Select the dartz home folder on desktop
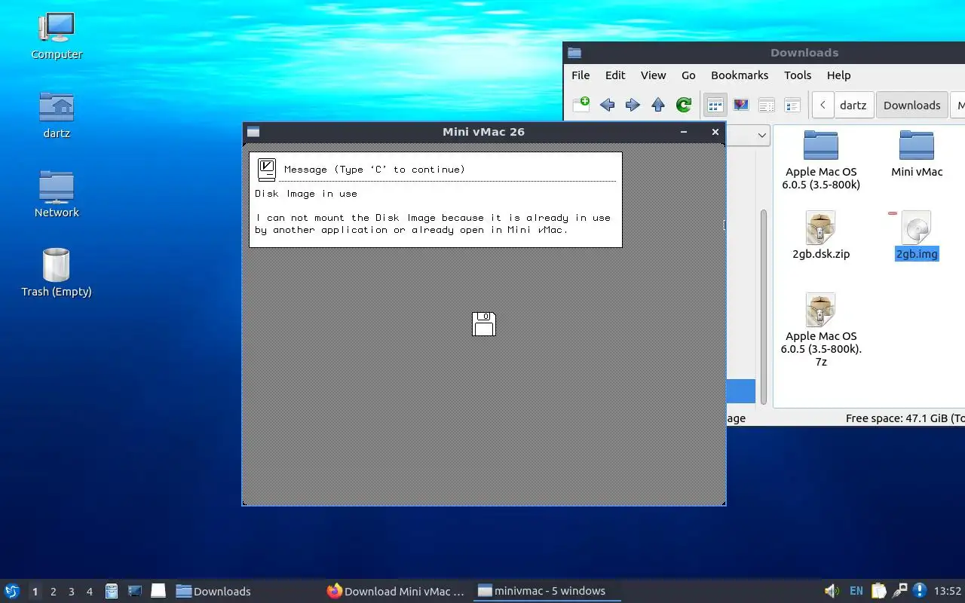 point(57,115)
